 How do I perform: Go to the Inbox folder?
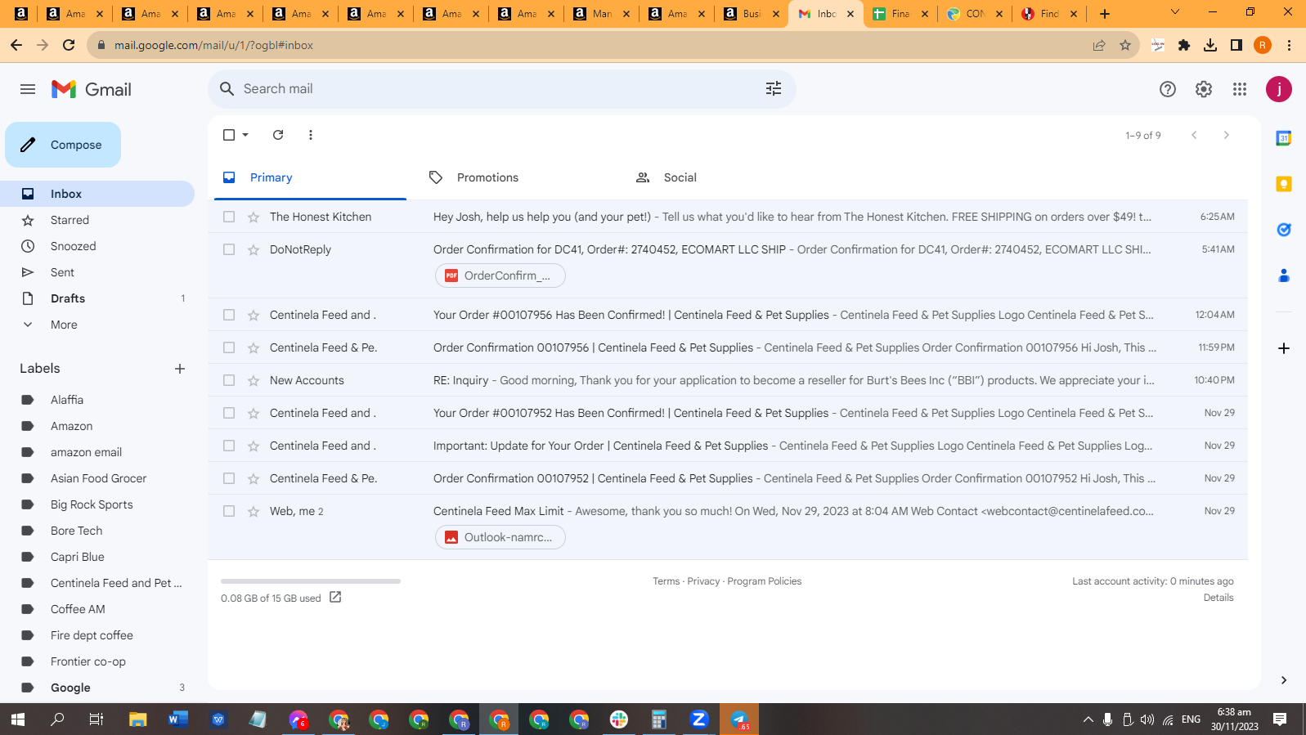point(97,194)
